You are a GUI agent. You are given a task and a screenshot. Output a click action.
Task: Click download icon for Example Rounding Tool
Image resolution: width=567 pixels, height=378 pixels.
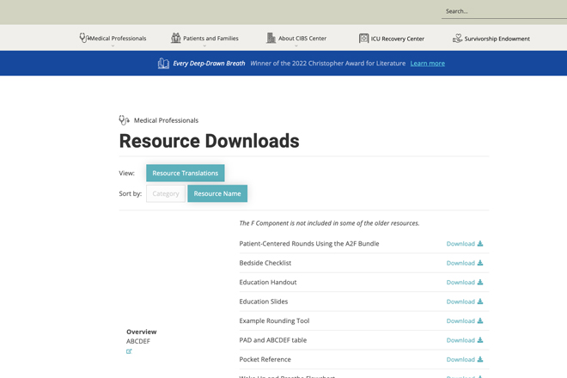click(480, 320)
